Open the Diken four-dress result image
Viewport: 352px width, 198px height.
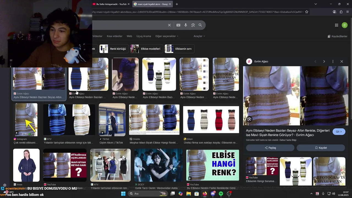[x=211, y=120]
